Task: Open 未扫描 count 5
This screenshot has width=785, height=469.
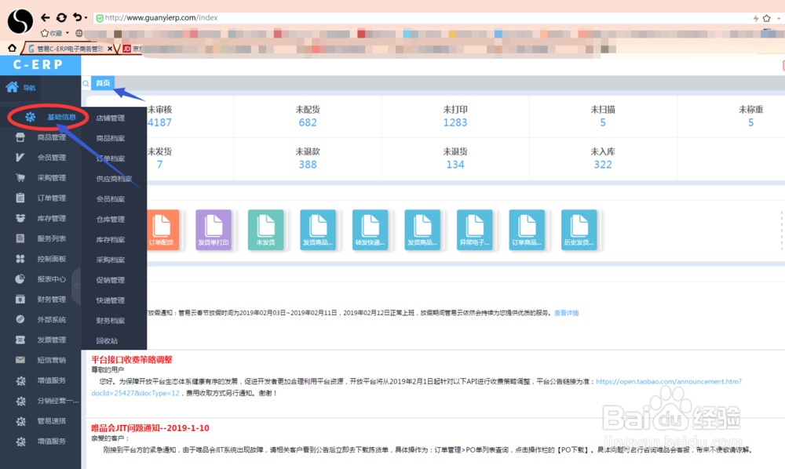Action: point(603,122)
